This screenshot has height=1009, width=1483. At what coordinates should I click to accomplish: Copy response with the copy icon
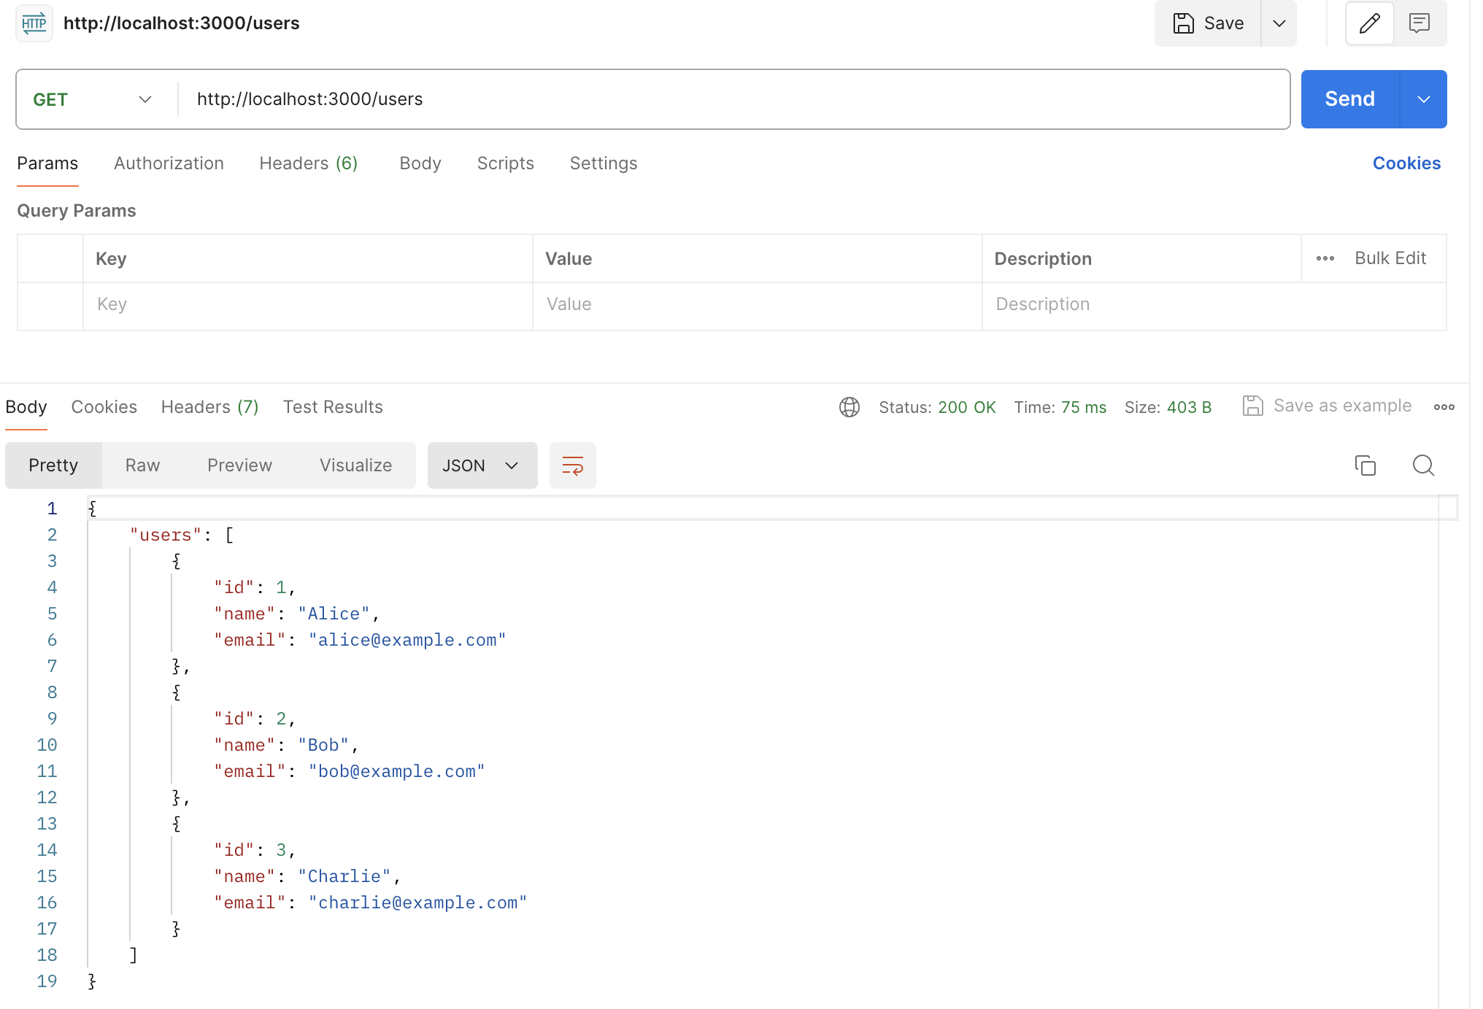point(1365,465)
